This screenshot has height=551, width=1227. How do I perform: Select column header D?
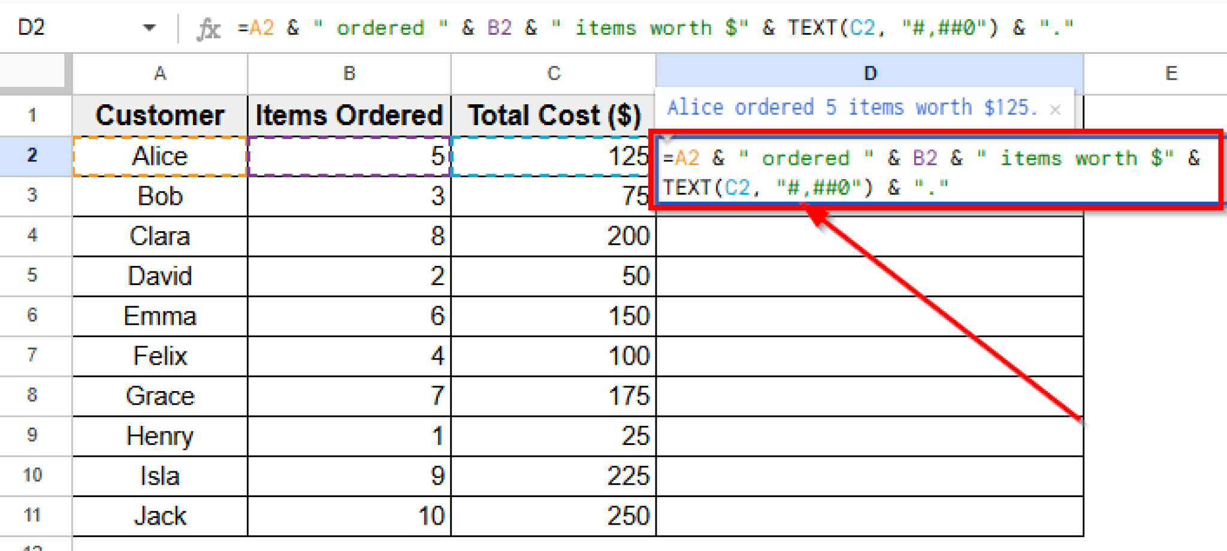pyautogui.click(x=870, y=73)
